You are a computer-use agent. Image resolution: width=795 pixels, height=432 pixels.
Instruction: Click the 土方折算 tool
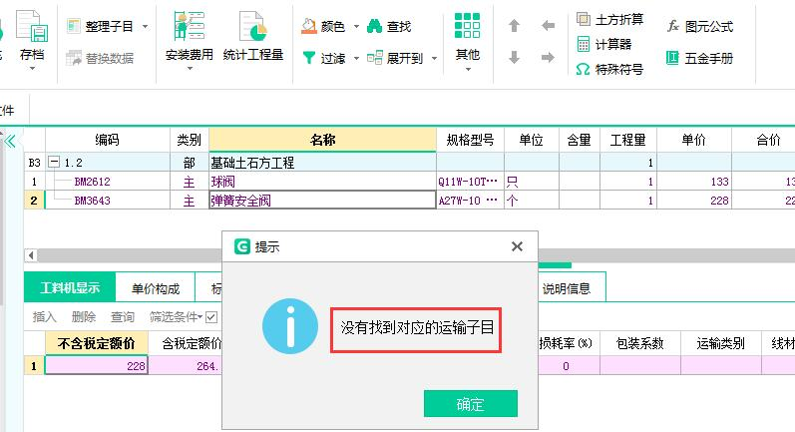click(609, 20)
